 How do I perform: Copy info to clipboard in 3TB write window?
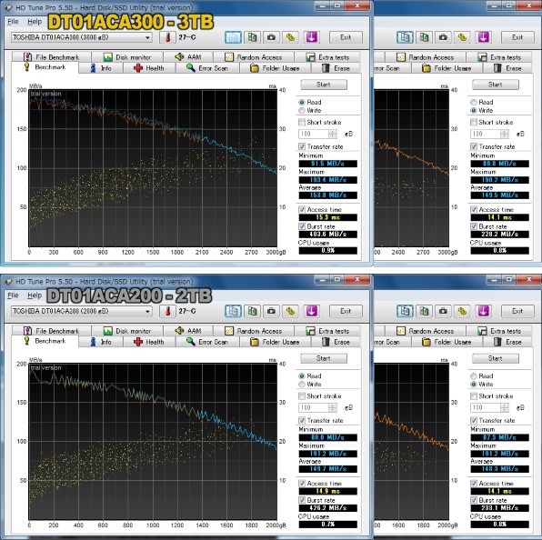point(405,37)
